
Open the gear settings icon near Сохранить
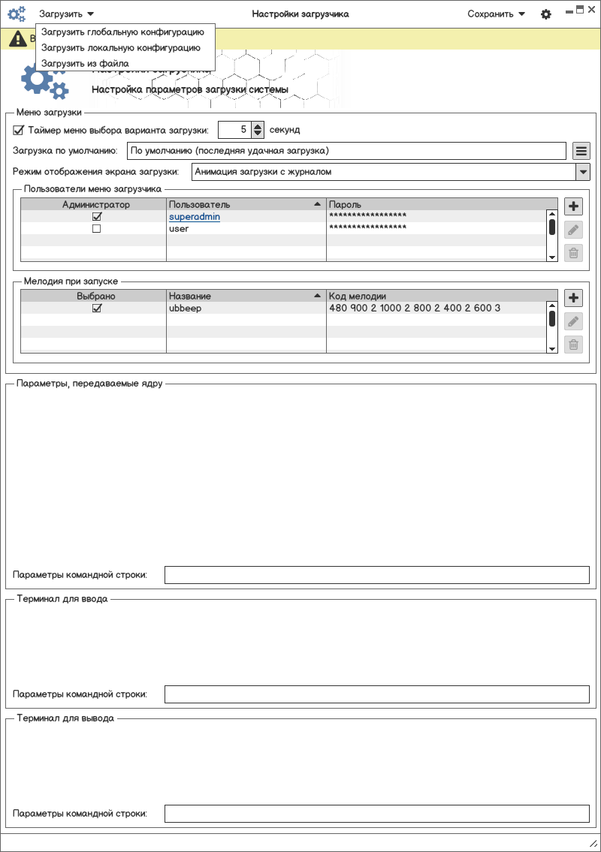pyautogui.click(x=546, y=14)
